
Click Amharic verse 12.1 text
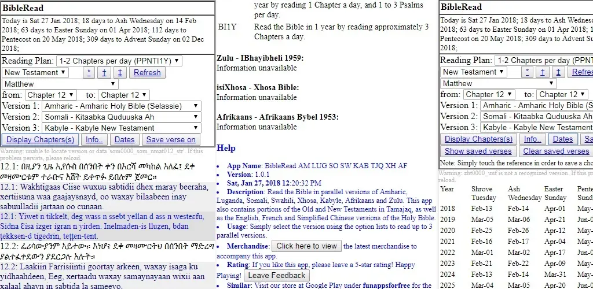(x=107, y=171)
